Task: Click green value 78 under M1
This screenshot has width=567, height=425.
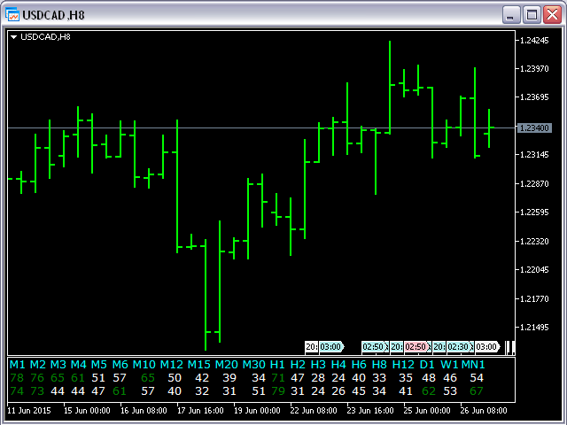Action: [17, 378]
